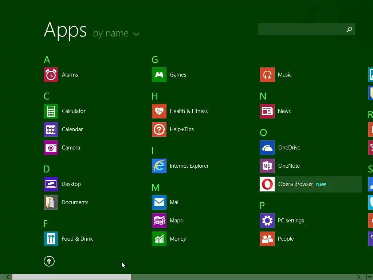Image resolution: width=373 pixels, height=280 pixels.
Task: Click the "Internet Explorer" label text
Action: pyautogui.click(x=189, y=166)
